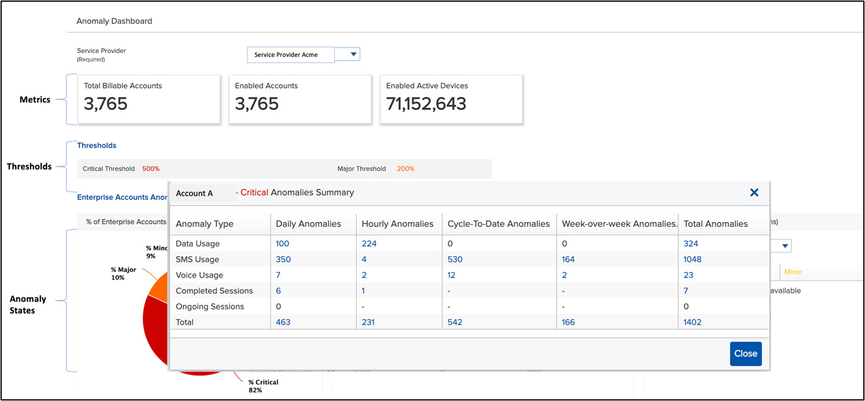Click the Minor column header behind dialog
Viewport: 865px width, 401px height.
793,272
